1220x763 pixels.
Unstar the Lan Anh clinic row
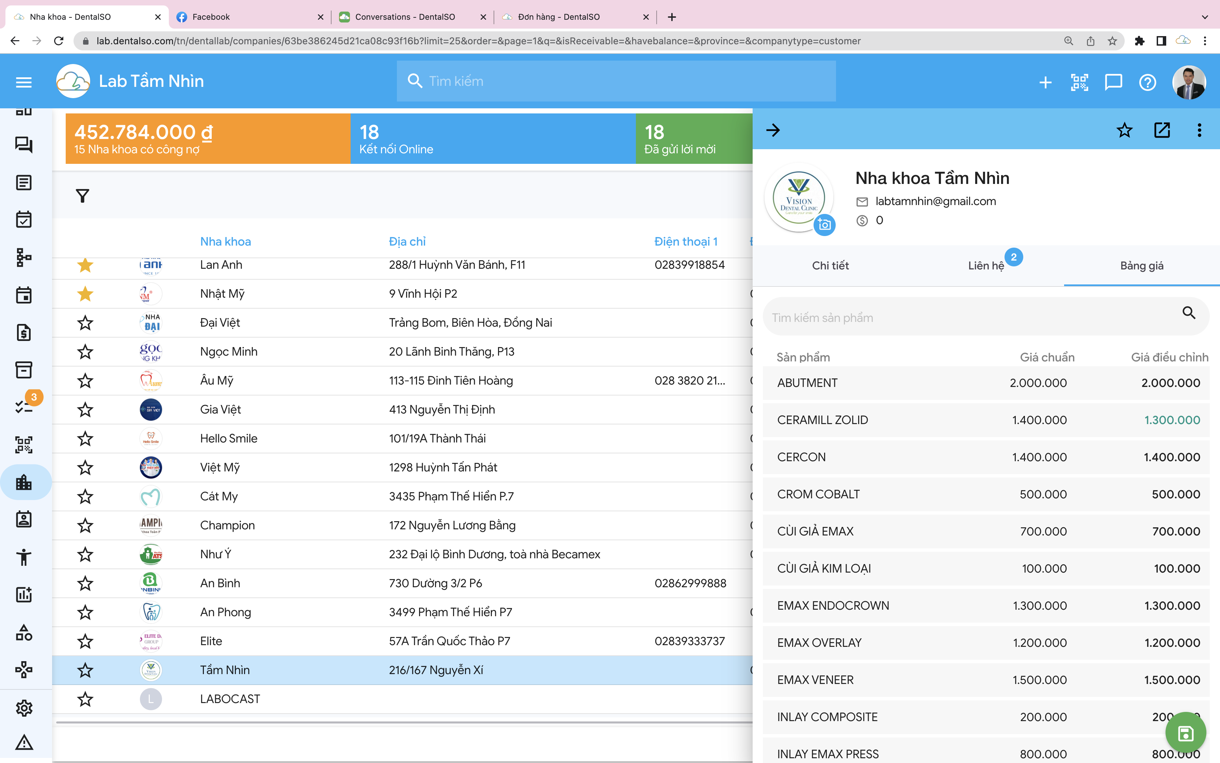[85, 265]
